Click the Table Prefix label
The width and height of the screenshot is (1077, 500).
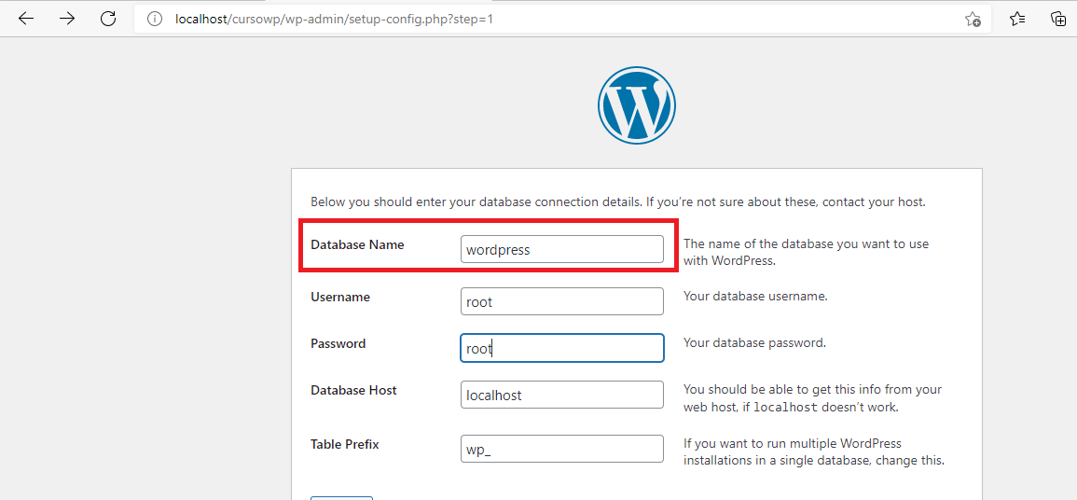pyautogui.click(x=345, y=444)
